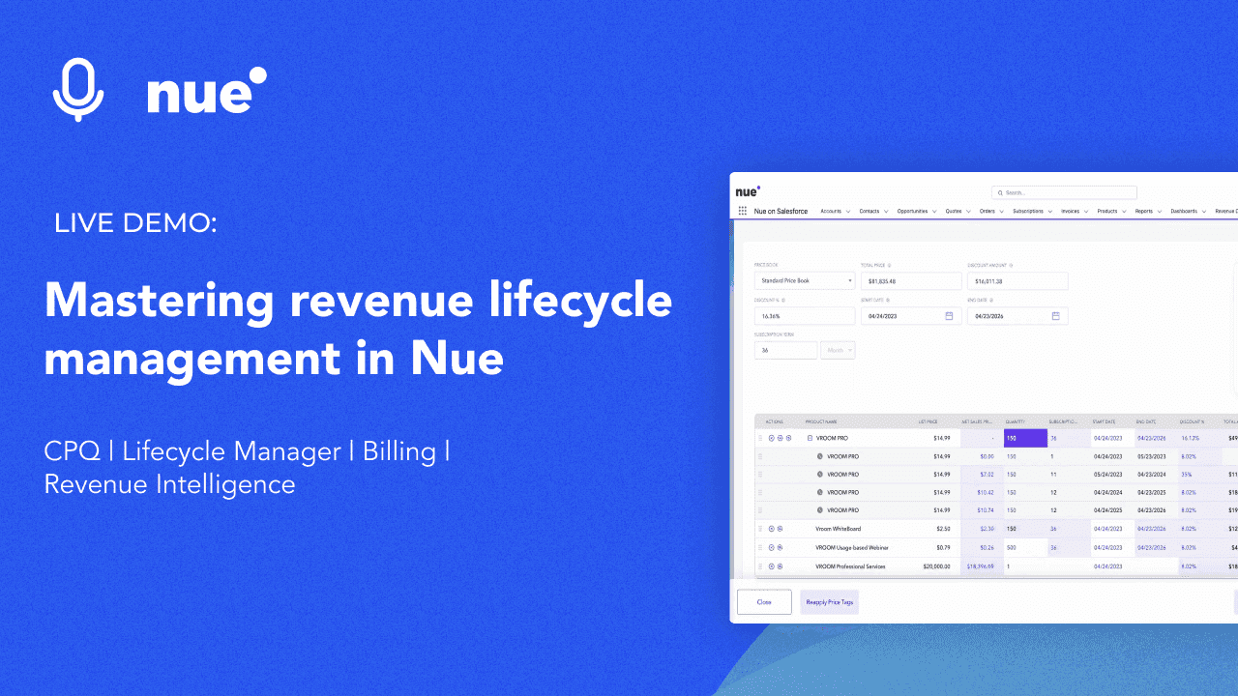Expand the Contacts menu chevron
The height and width of the screenshot is (696, 1238).
(886, 212)
